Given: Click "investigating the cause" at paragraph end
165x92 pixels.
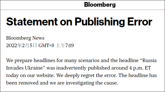Looking at the screenshot, I should 91,83.
